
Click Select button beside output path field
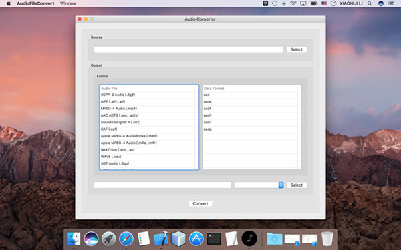click(x=296, y=185)
